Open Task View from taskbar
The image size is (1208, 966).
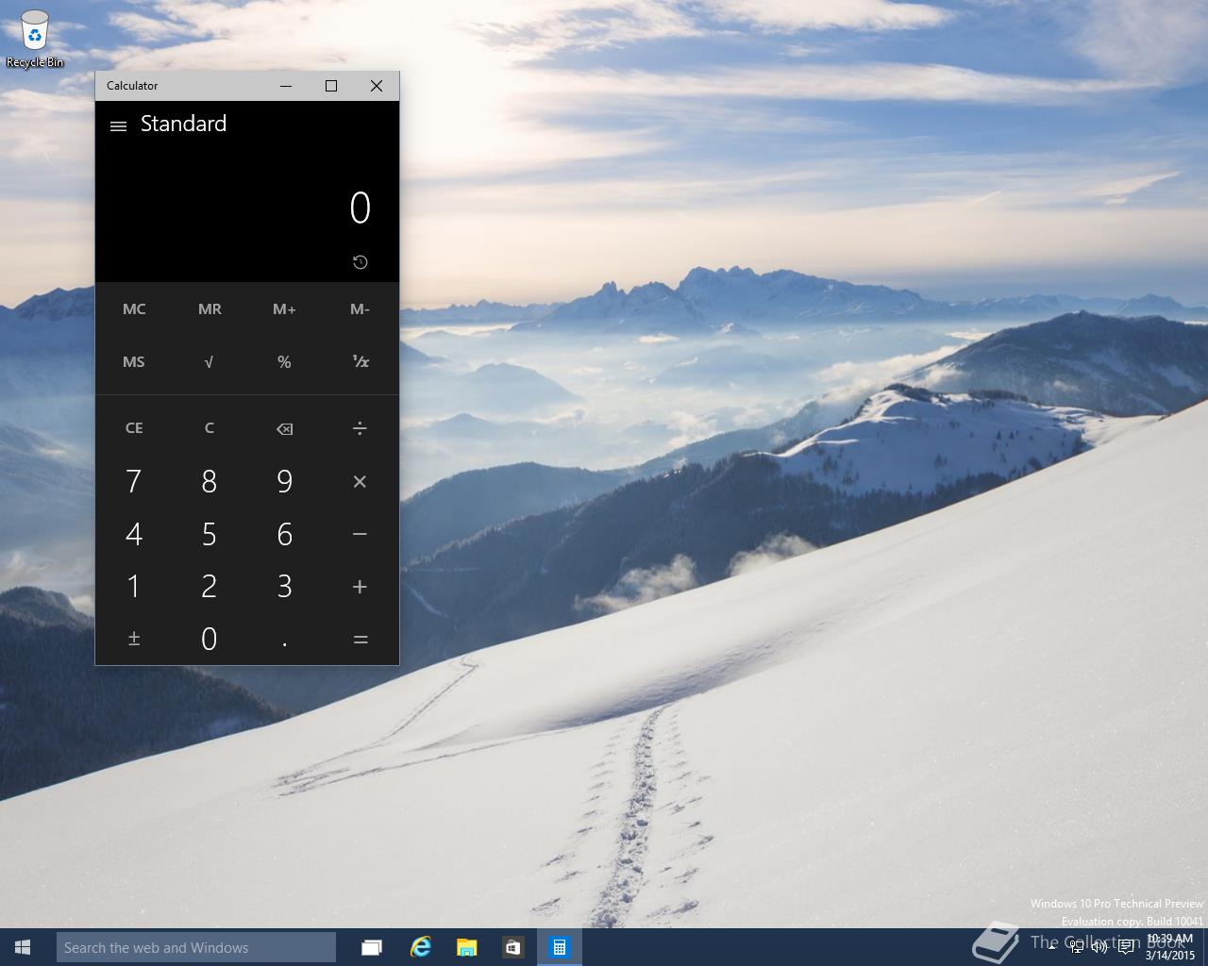click(372, 947)
